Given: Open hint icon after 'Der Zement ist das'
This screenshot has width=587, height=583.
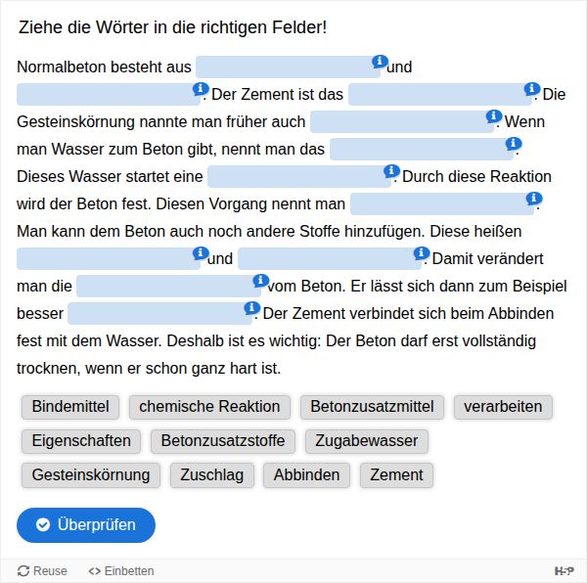Looking at the screenshot, I should coord(532,88).
